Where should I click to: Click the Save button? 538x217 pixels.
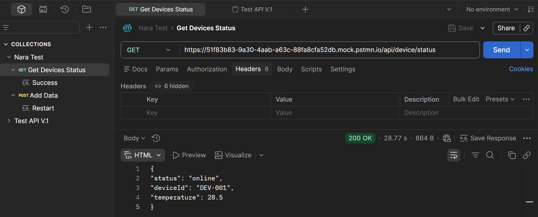(461, 28)
